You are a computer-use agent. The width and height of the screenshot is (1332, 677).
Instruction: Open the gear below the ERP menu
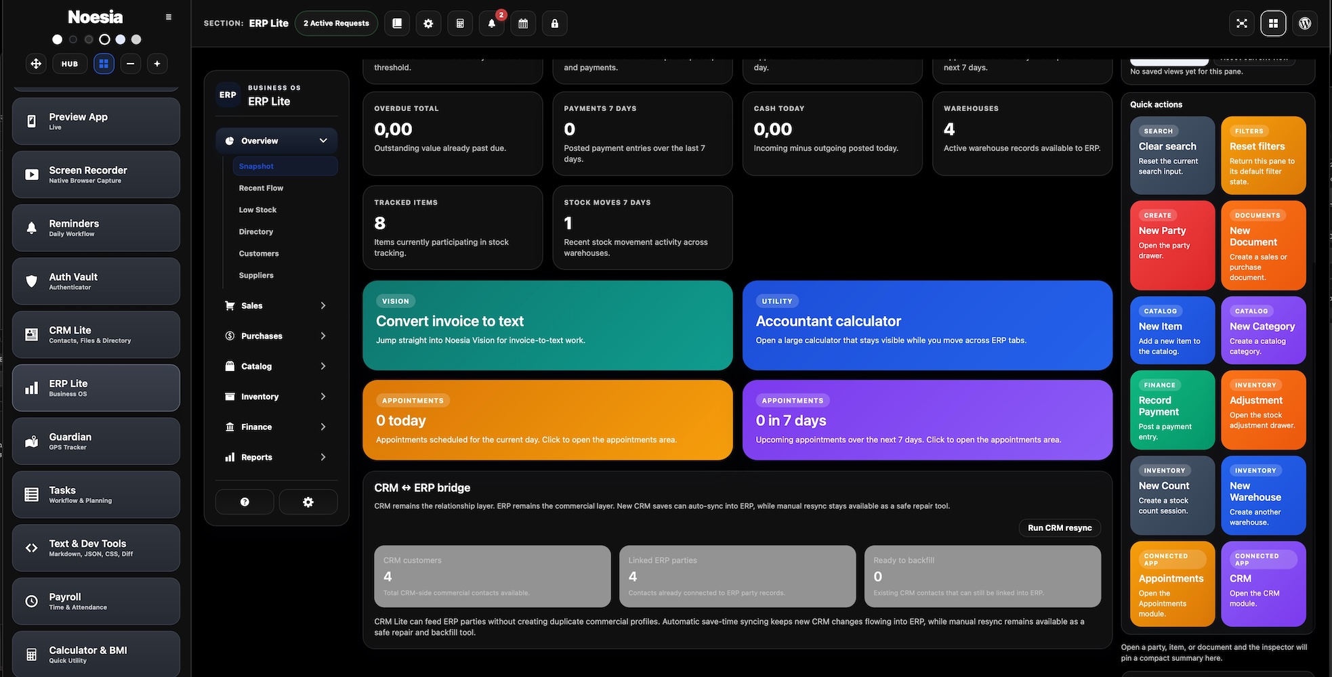click(308, 502)
